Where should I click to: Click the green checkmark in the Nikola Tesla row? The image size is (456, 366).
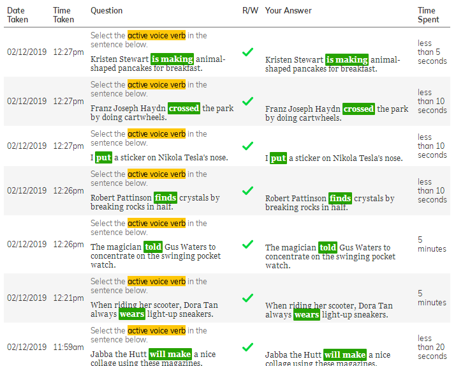(x=248, y=146)
